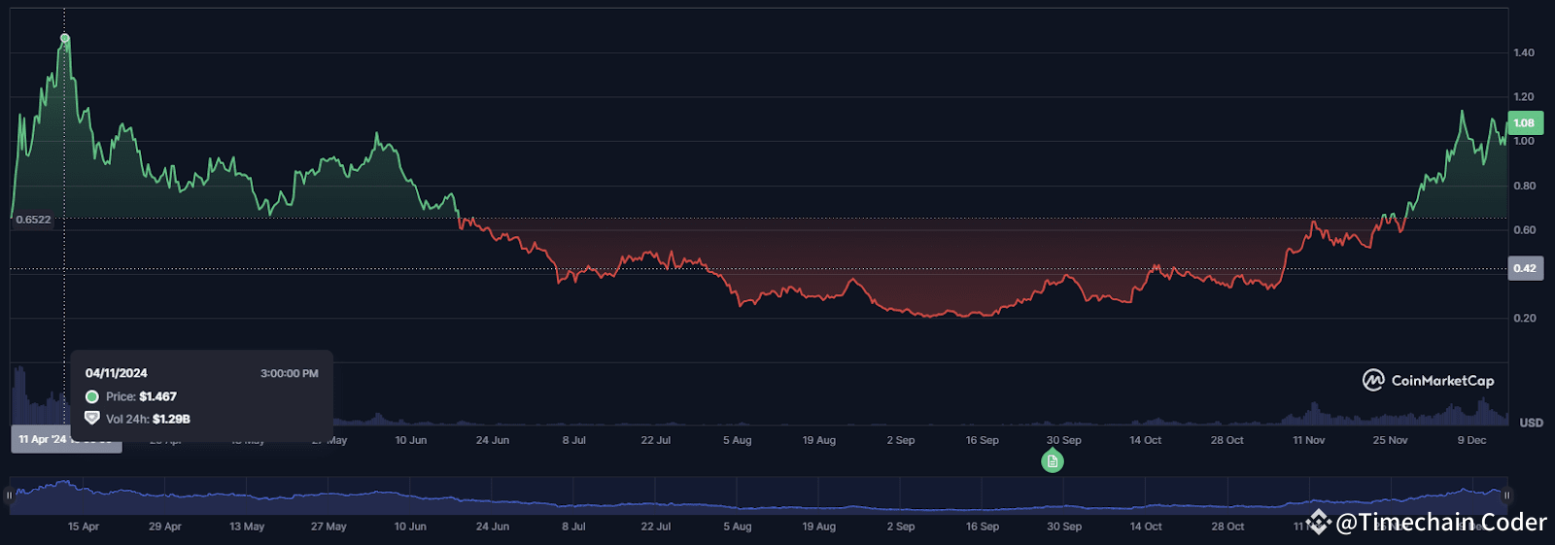
Task: Click the $1.467 price value in tooltip
Action: [x=157, y=396]
